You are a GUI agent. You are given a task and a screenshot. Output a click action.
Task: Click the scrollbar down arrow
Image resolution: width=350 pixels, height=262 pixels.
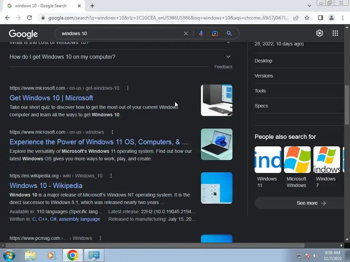click(x=347, y=239)
